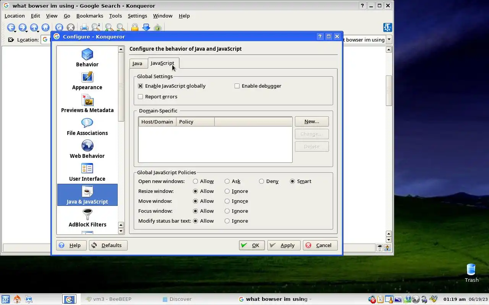The image size is (489, 305).
Task: Stop loading with the grey X icon
Action: pyautogui.click(x=71, y=27)
